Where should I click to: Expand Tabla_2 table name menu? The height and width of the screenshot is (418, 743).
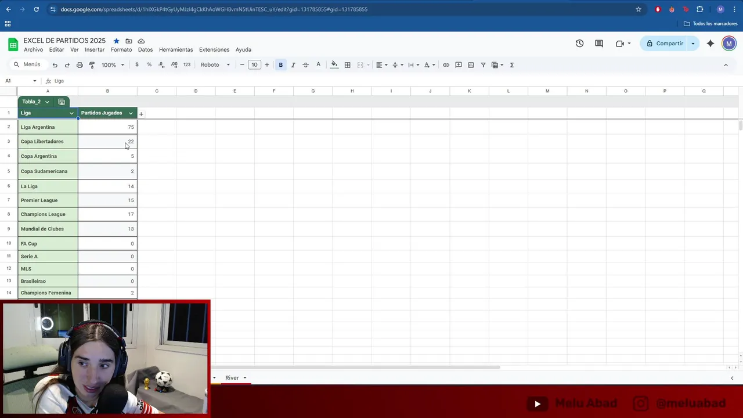(47, 102)
